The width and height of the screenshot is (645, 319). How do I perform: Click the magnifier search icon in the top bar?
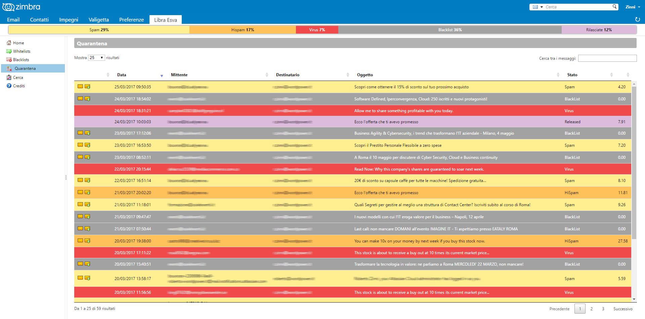tap(614, 7)
